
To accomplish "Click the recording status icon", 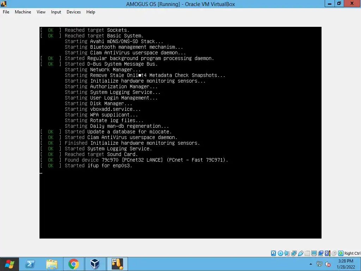I will click(x=320, y=253).
